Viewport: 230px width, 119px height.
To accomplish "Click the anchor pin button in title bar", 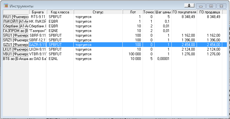I will pyautogui.click(x=189, y=6).
